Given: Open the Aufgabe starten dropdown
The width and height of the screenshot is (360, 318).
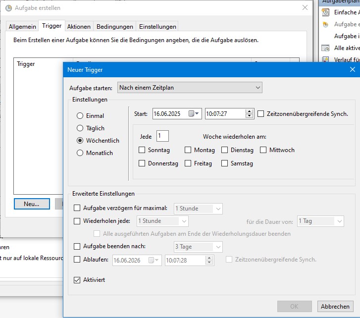Looking at the screenshot, I should 190,88.
